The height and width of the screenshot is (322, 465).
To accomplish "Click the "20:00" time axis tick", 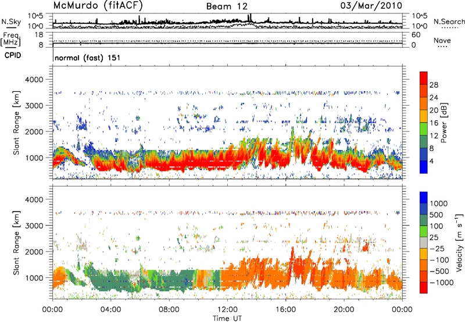I will [x=344, y=310].
